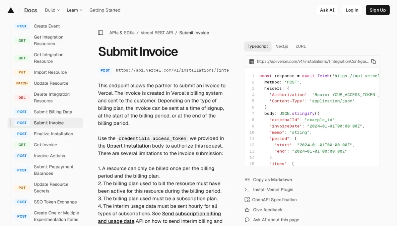Image resolution: width=402 pixels, height=226 pixels.
Task: Click the credentials.access_token inline code
Action: click(x=152, y=138)
